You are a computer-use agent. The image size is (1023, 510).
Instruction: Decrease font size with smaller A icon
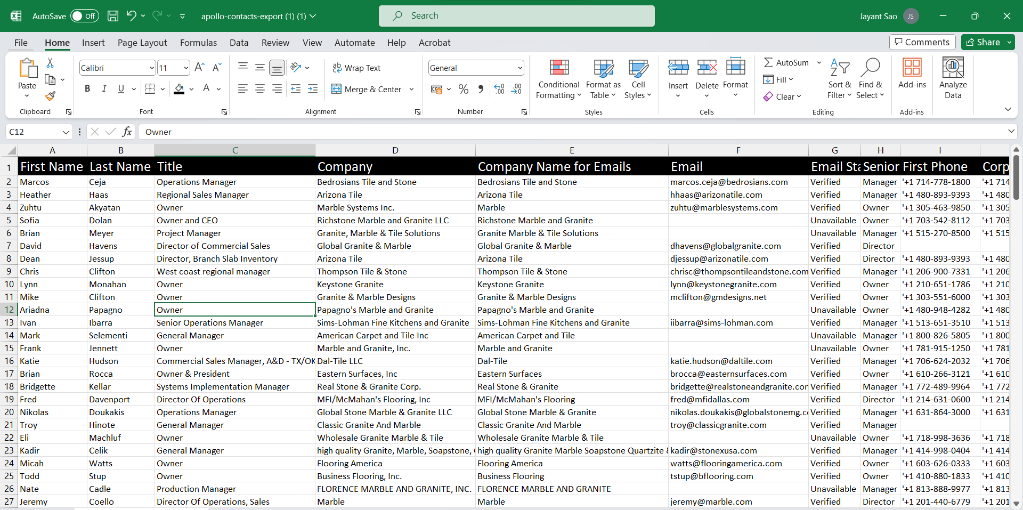pyautogui.click(x=216, y=68)
